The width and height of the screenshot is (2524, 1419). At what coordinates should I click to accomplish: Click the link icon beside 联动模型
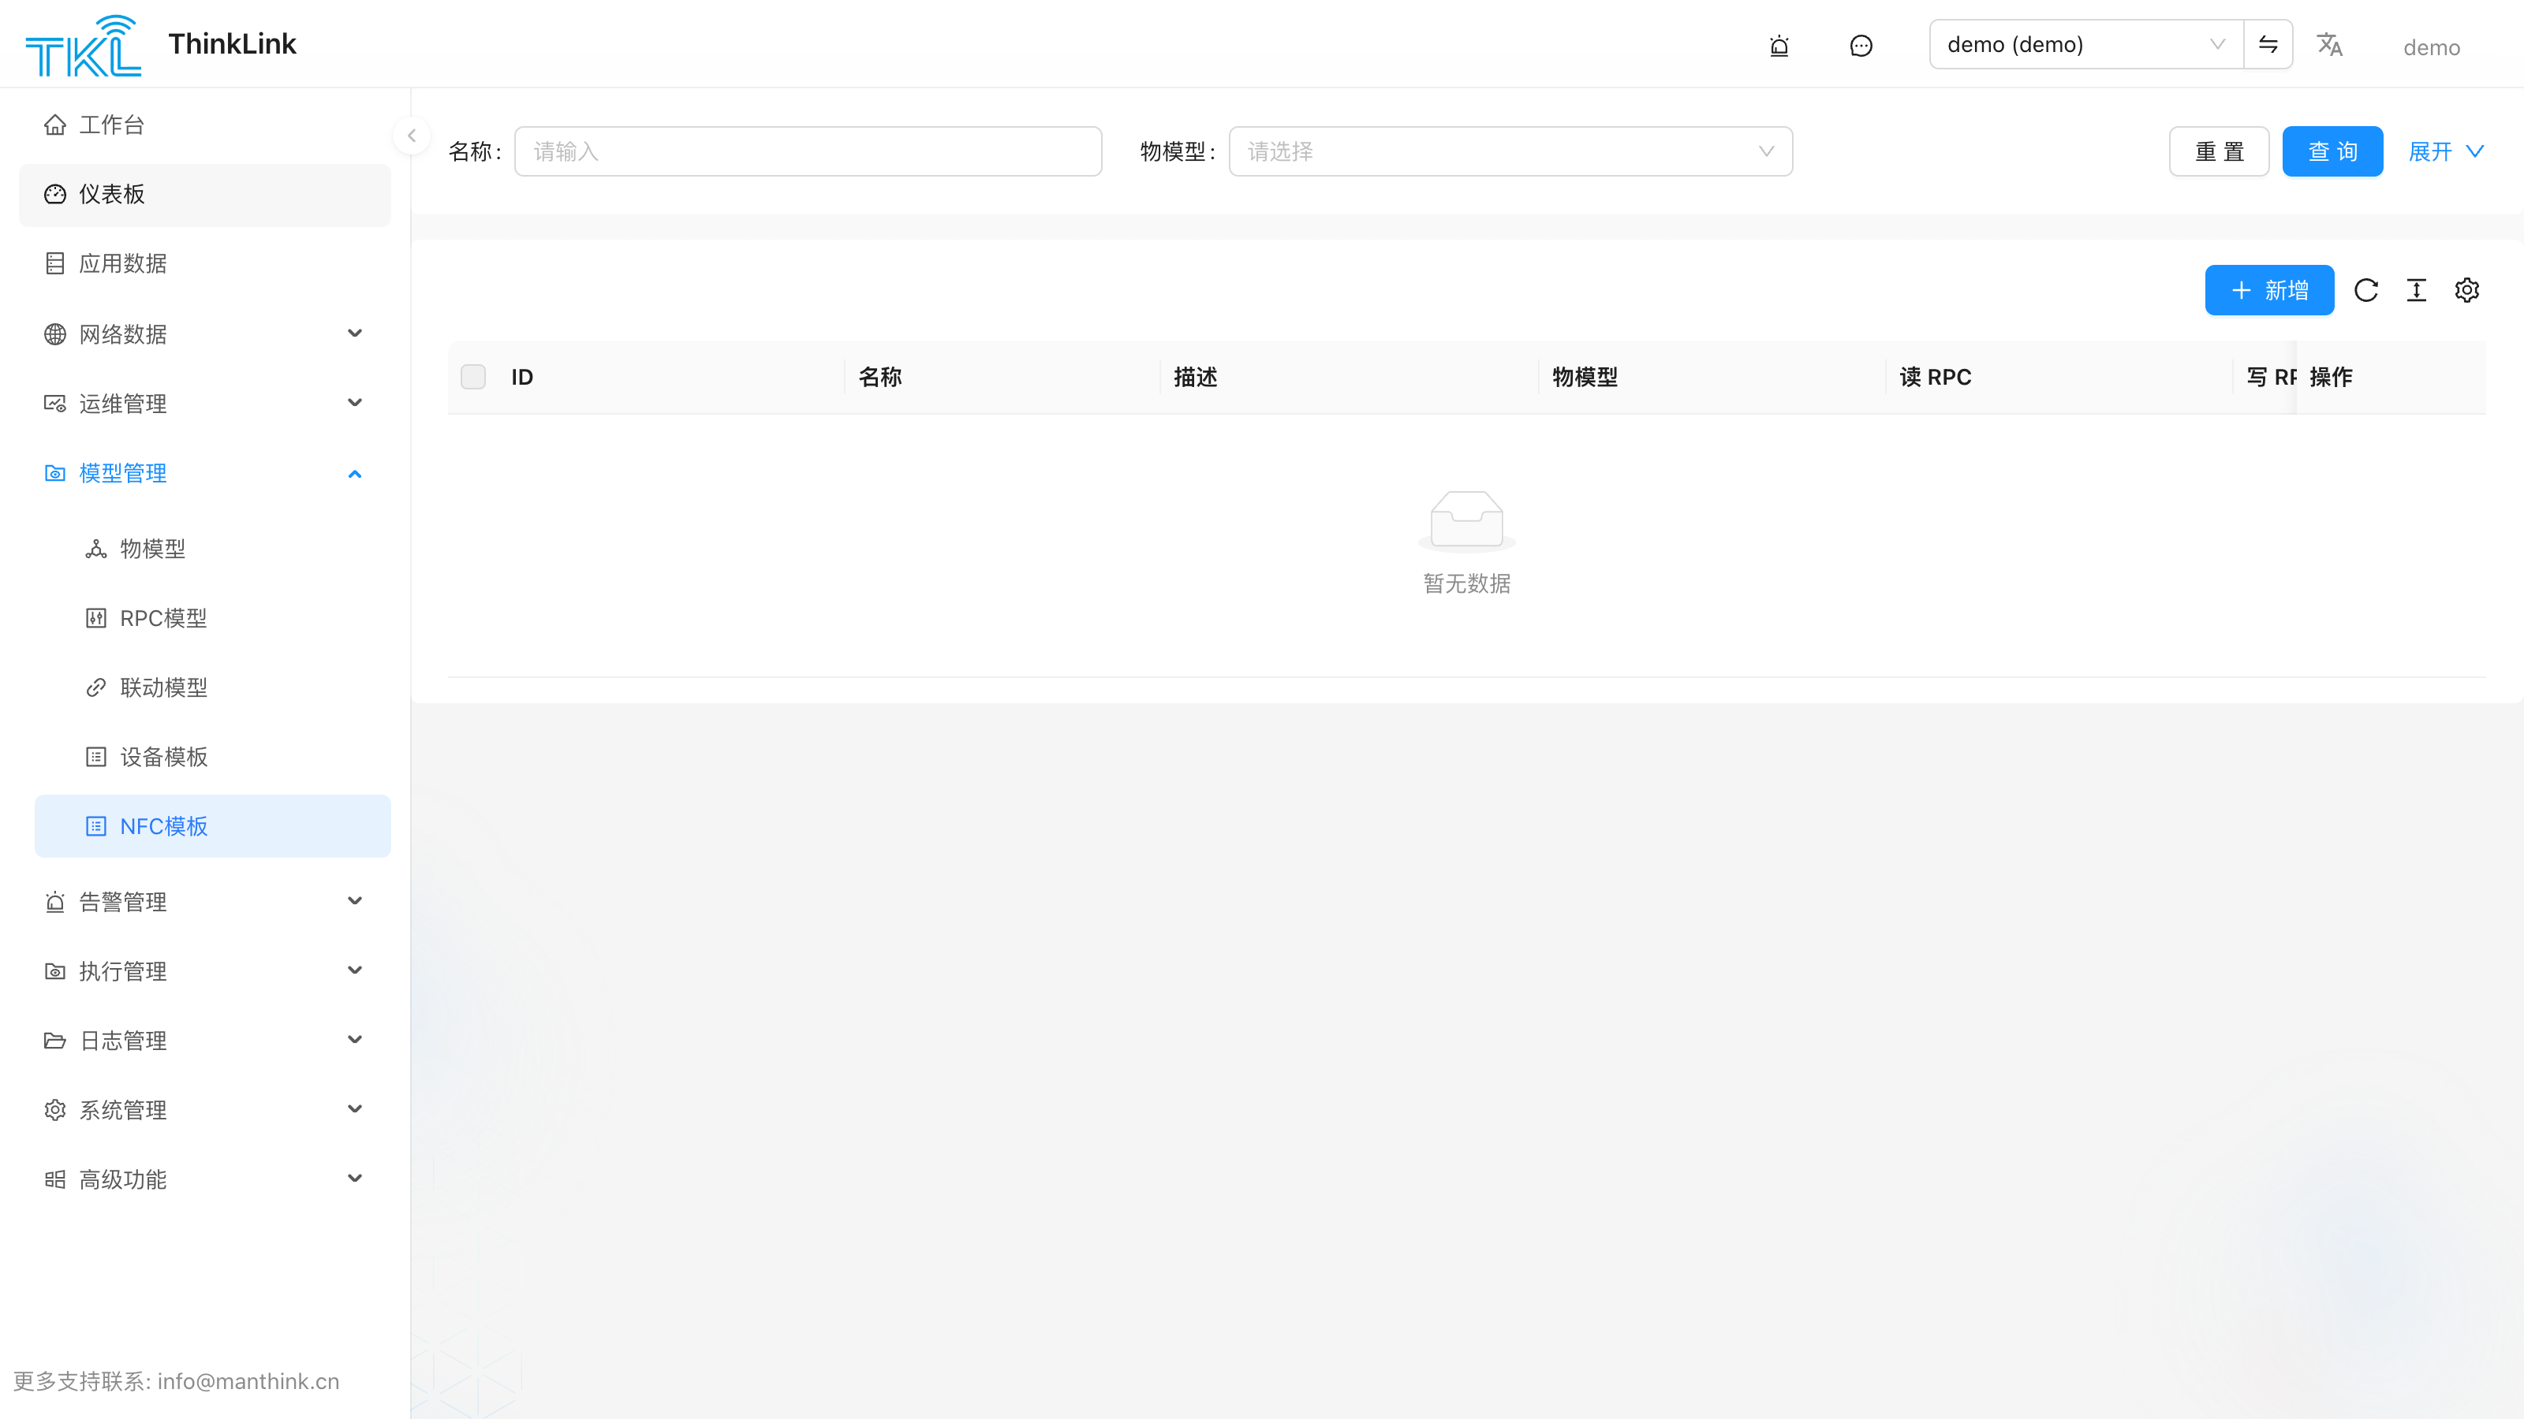click(96, 687)
